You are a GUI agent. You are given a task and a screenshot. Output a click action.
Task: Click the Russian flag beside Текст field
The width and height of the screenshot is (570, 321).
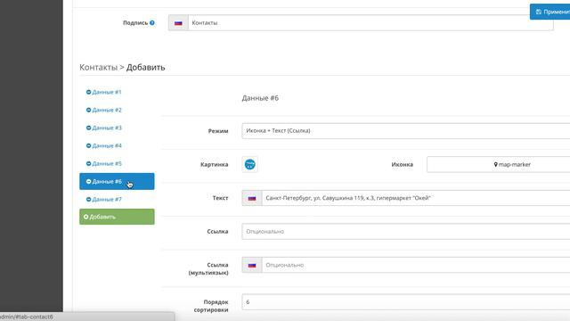coord(252,198)
